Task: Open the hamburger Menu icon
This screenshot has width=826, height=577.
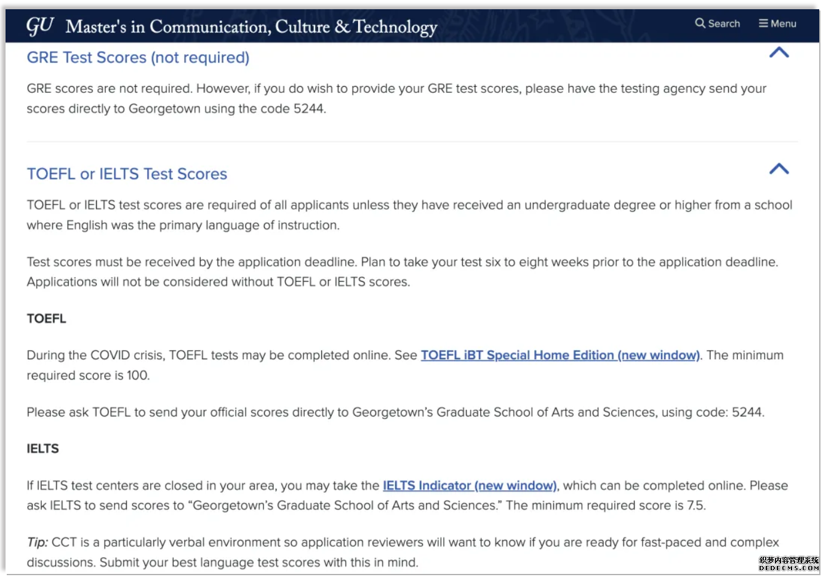Action: [x=763, y=23]
